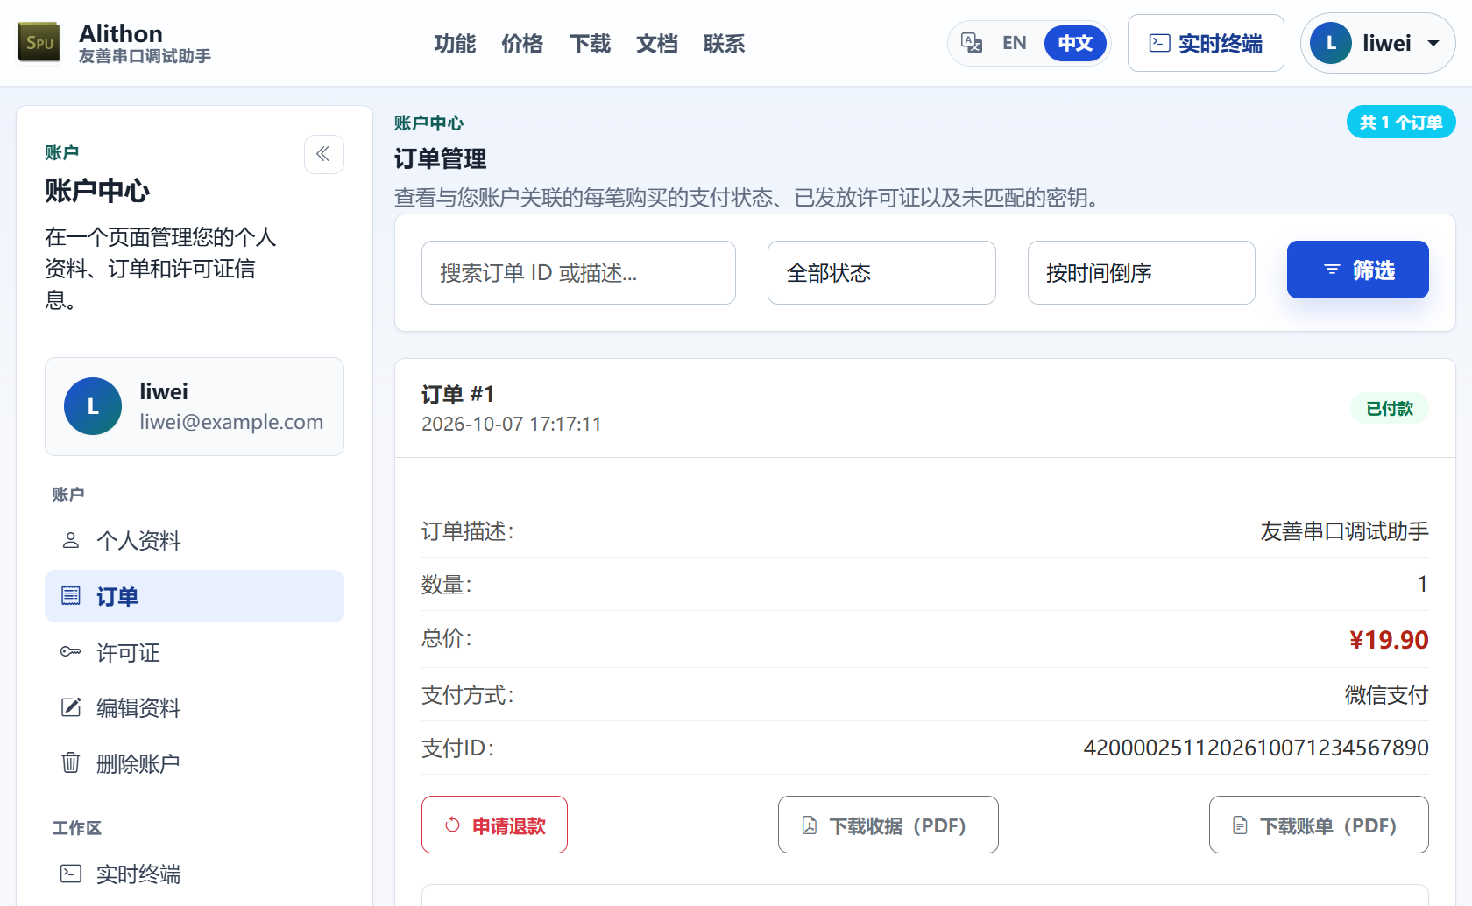This screenshot has height=906, width=1472.
Task: Open the 全部状态 status dropdown
Action: click(881, 273)
